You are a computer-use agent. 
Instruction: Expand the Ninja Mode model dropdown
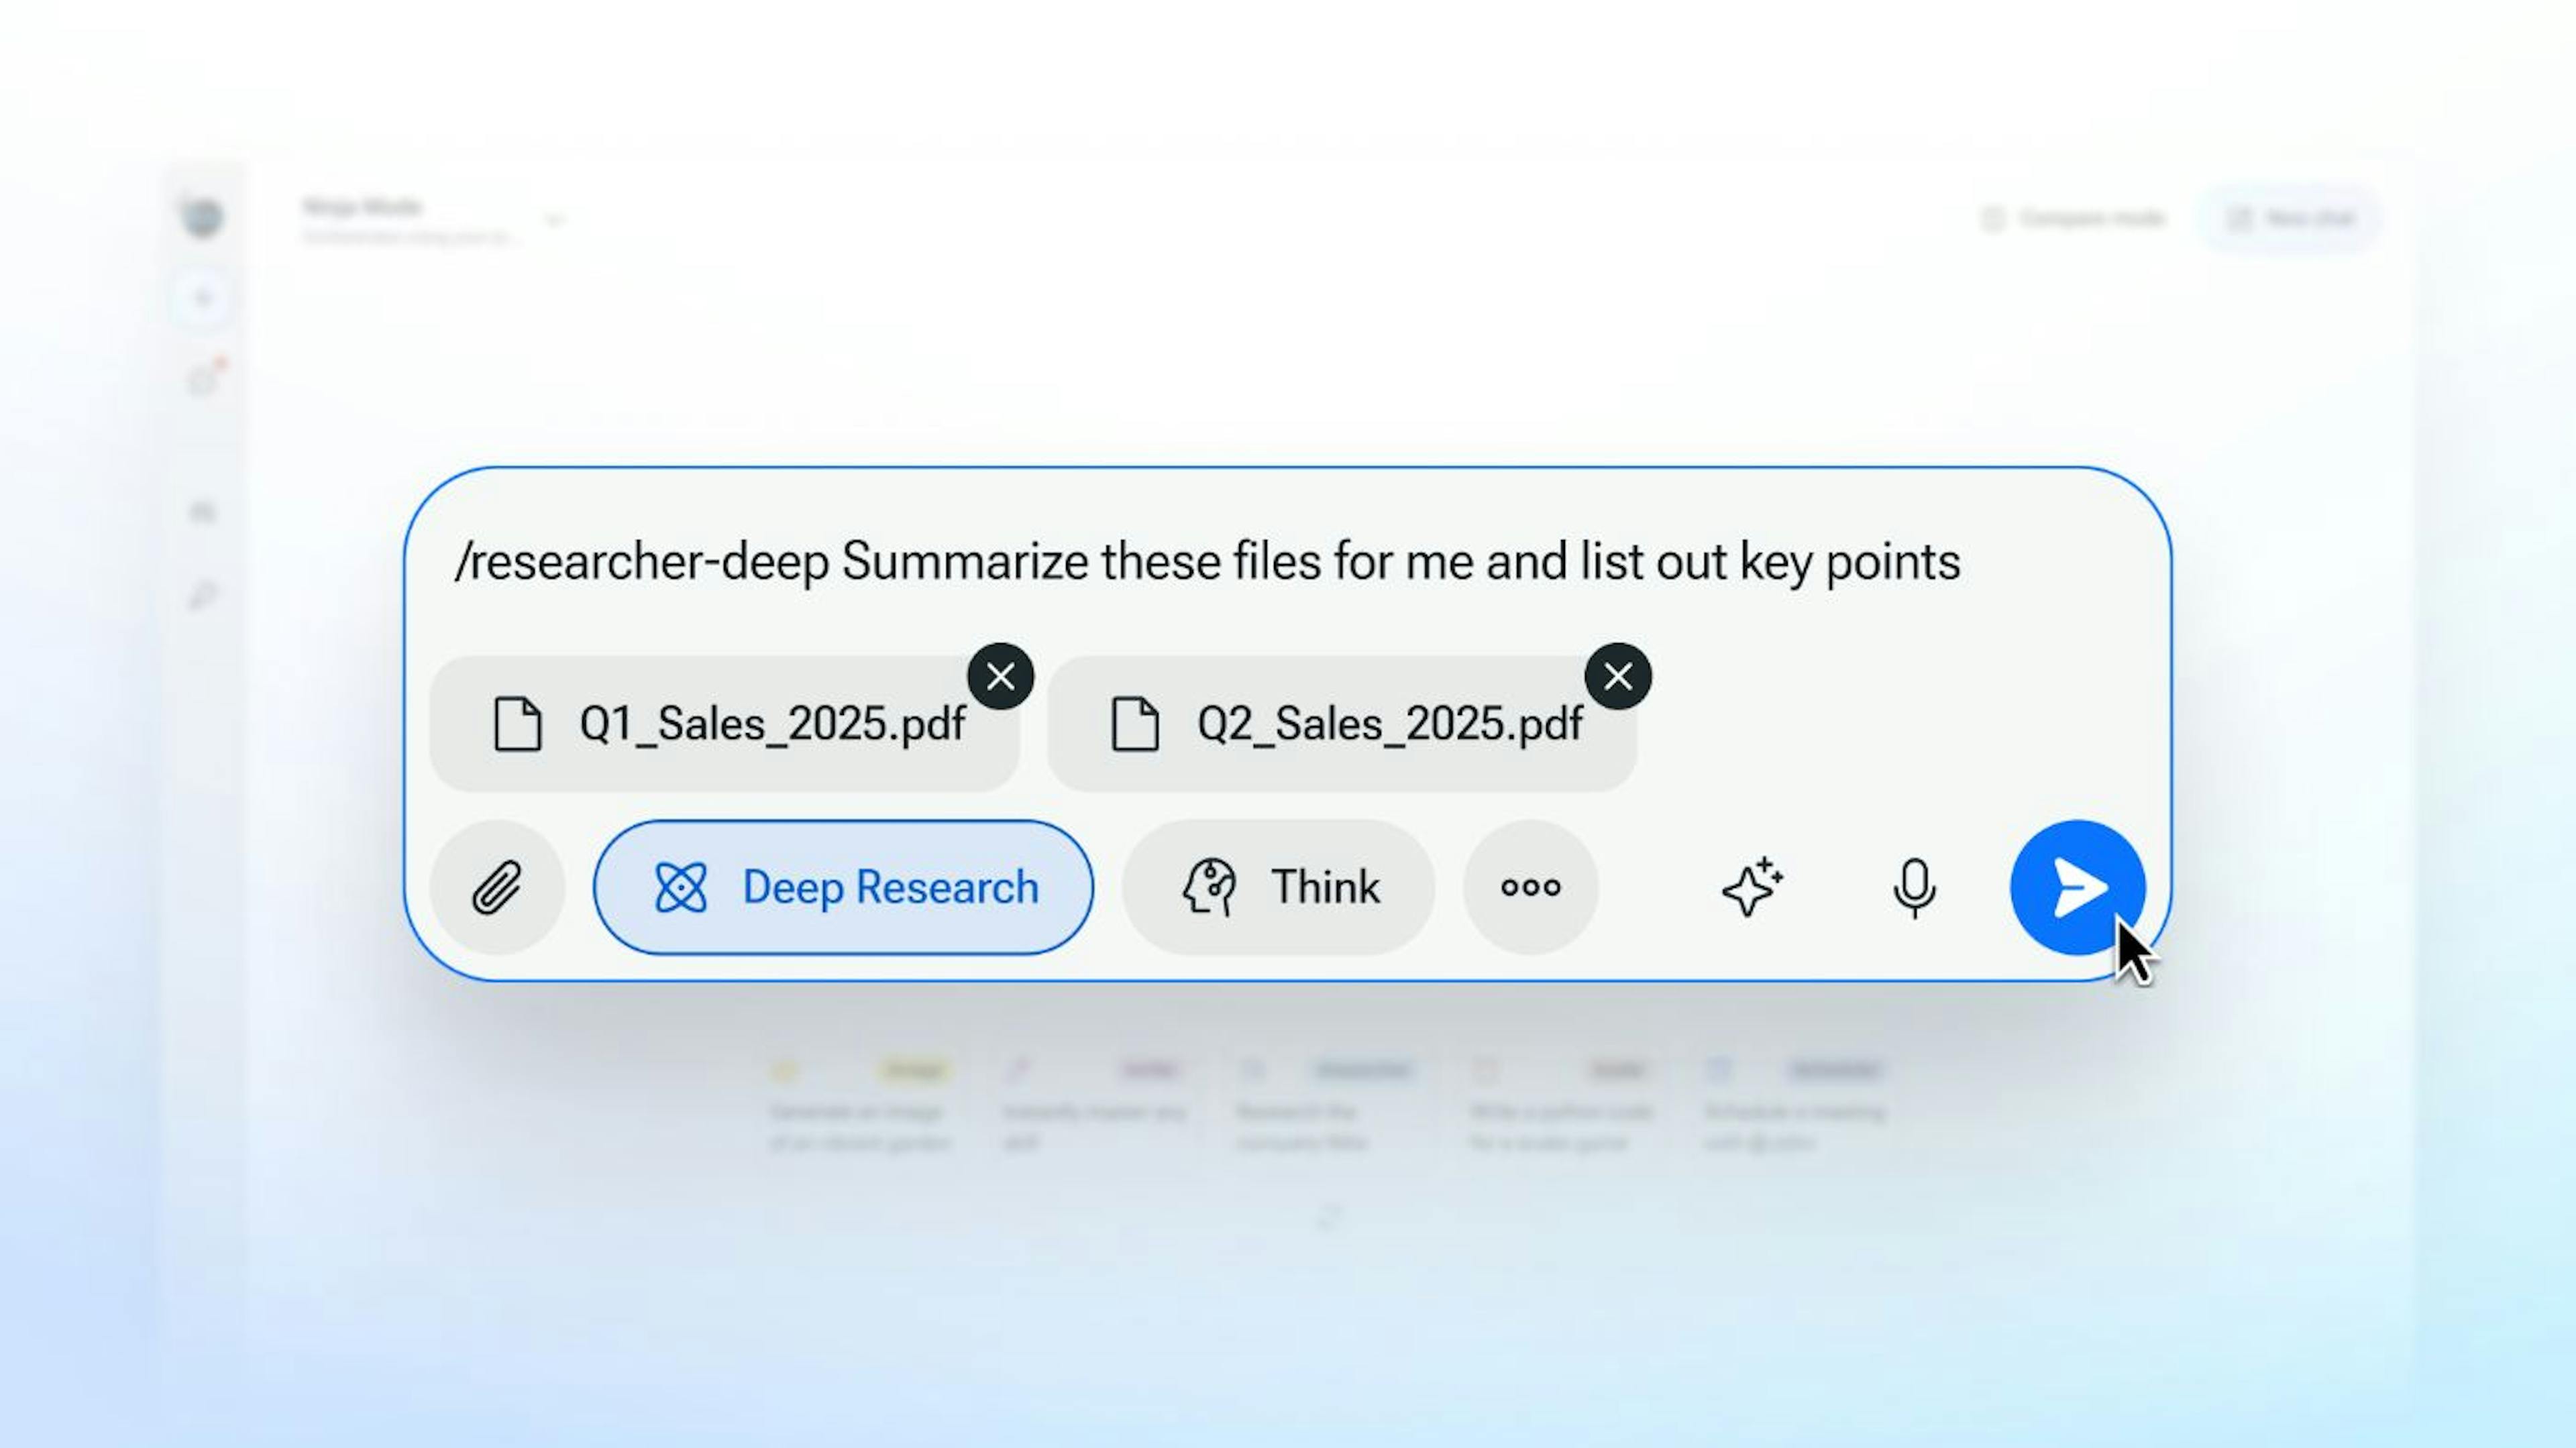[x=555, y=219]
